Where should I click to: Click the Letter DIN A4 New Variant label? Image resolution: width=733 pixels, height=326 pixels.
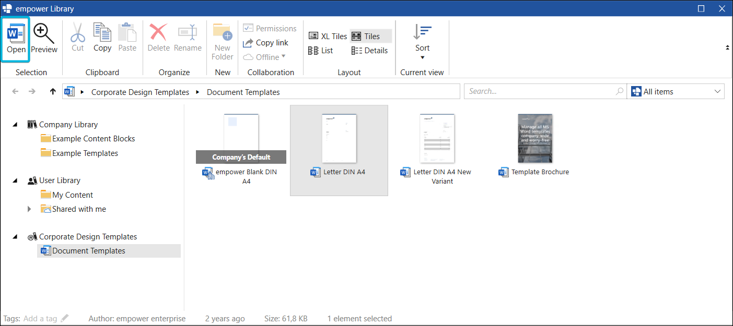(443, 176)
